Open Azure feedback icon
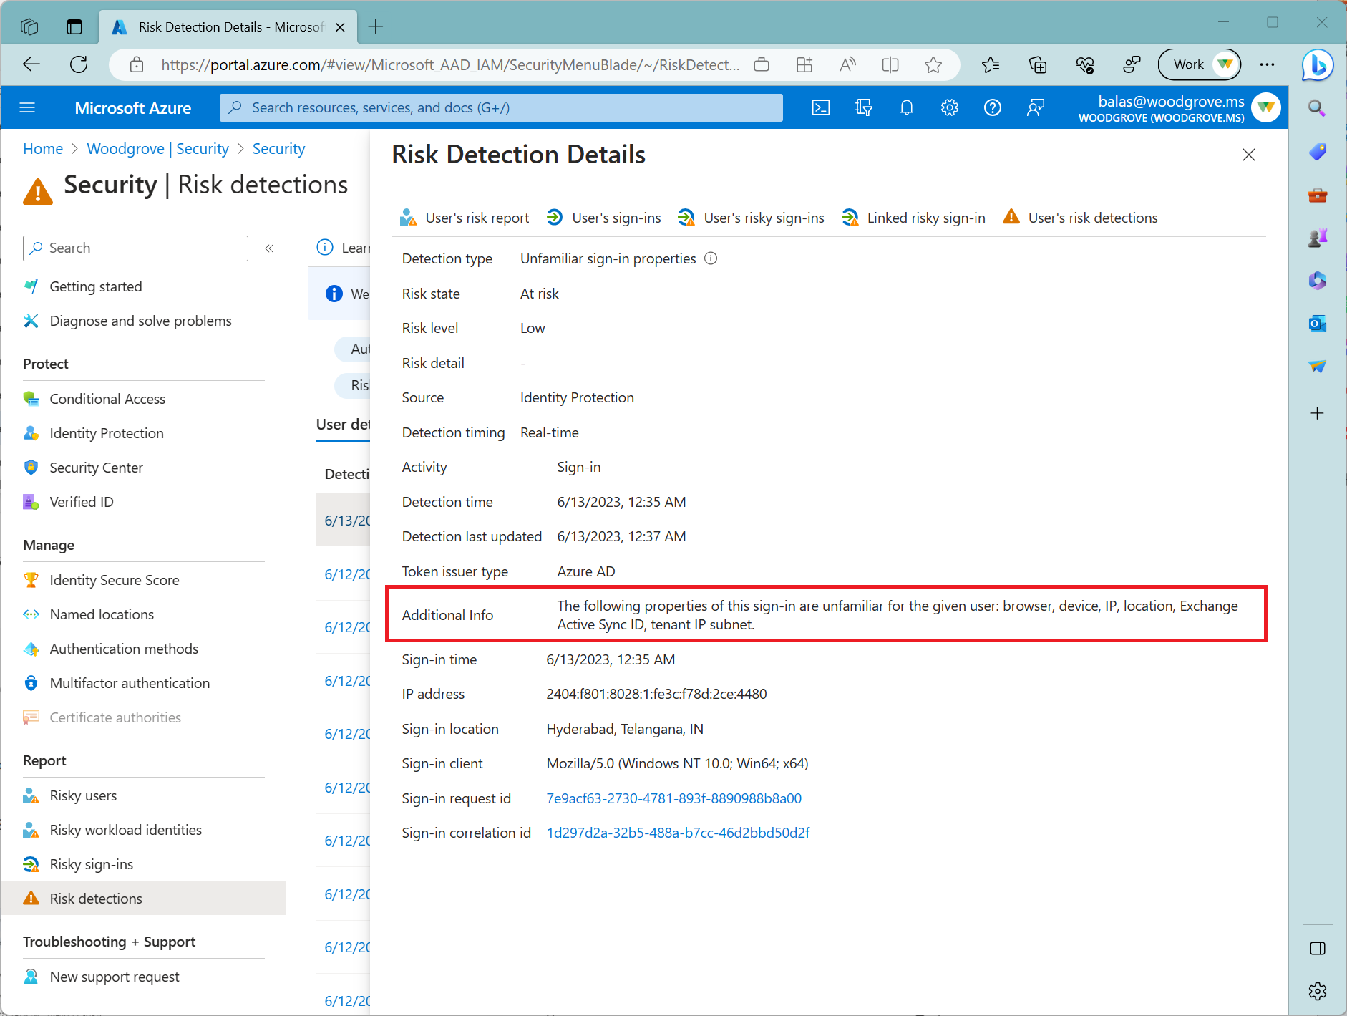 [x=1036, y=107]
